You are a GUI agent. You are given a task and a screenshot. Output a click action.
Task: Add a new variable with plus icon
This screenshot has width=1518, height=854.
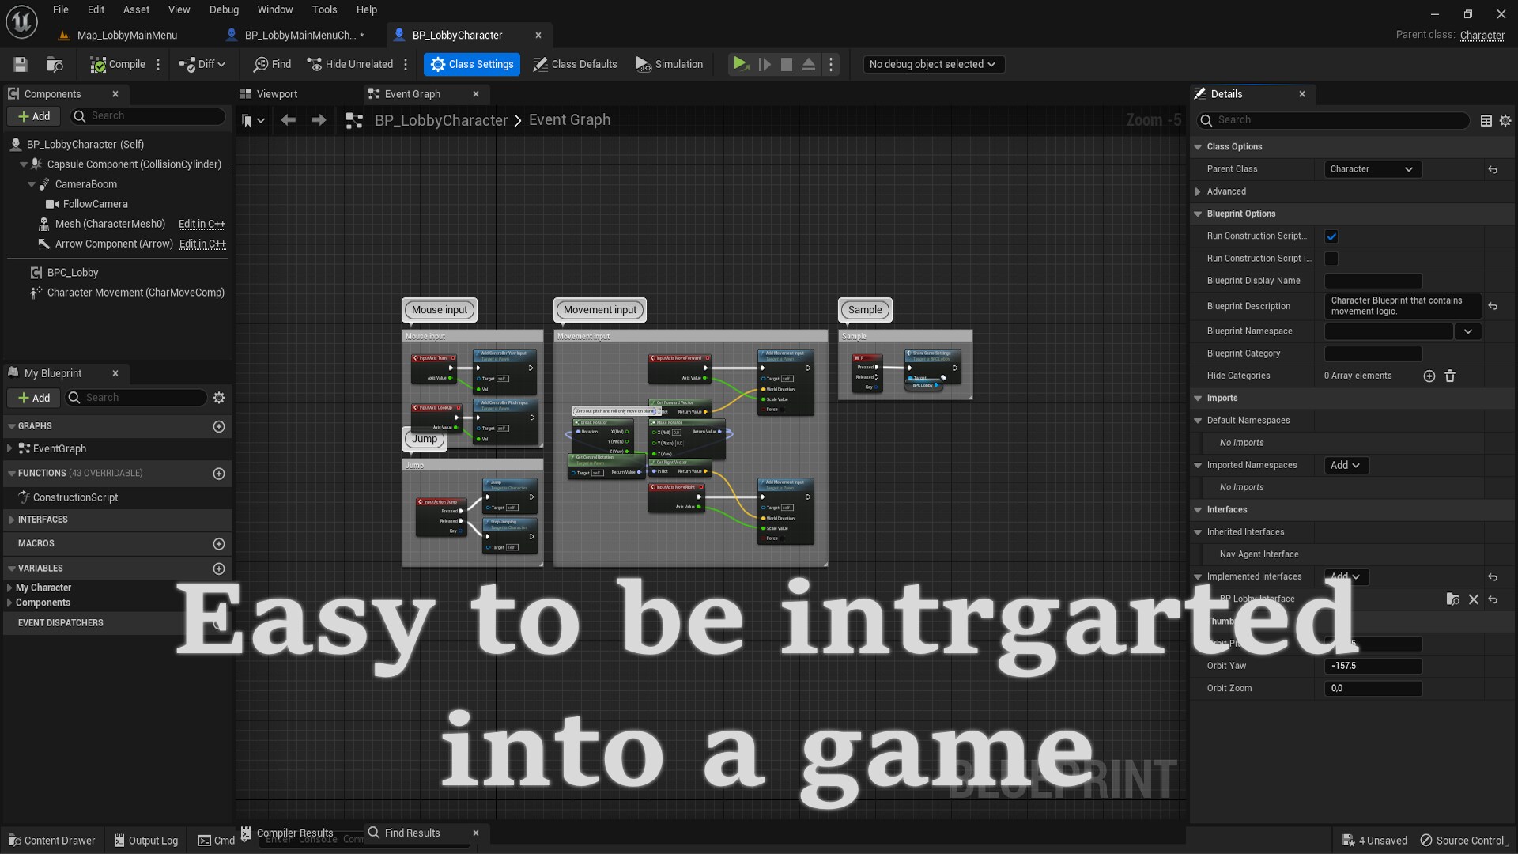tap(219, 569)
